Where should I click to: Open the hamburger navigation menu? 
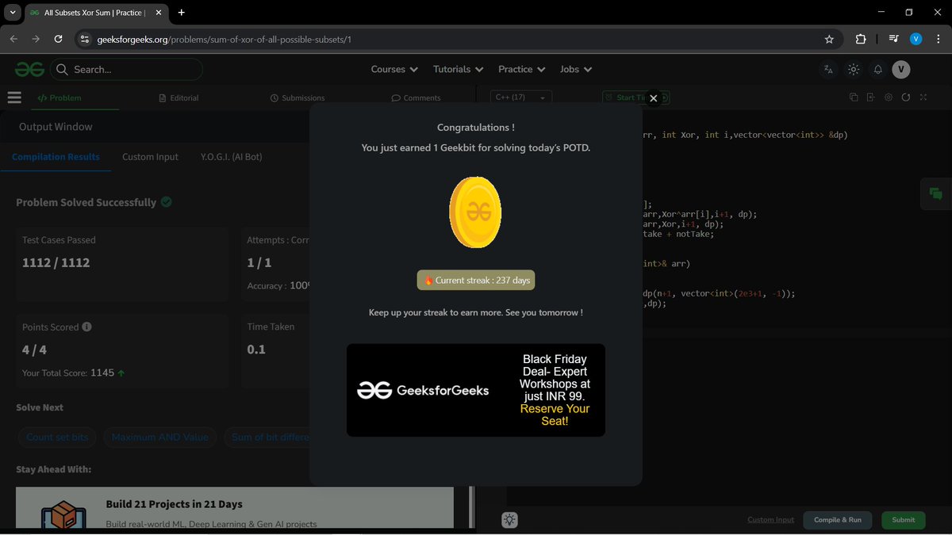(x=14, y=97)
